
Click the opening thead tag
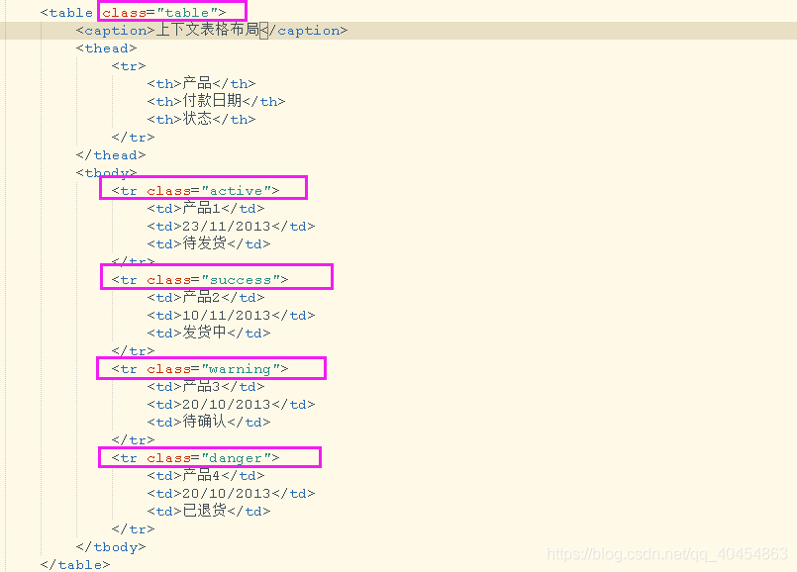click(x=106, y=48)
